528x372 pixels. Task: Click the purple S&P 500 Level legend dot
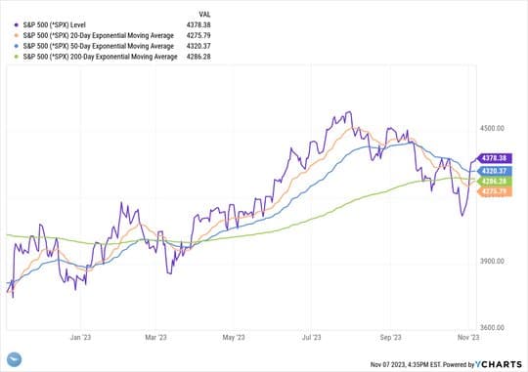pyautogui.click(x=16, y=24)
